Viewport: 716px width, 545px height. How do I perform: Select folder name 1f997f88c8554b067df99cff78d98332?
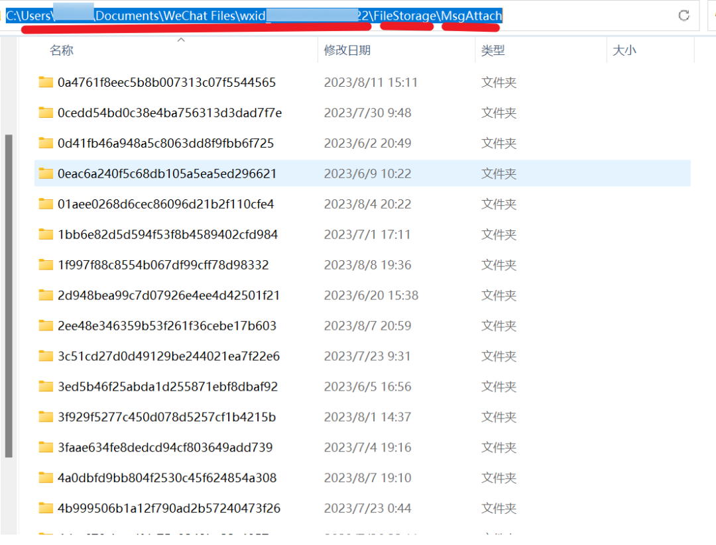(x=163, y=265)
